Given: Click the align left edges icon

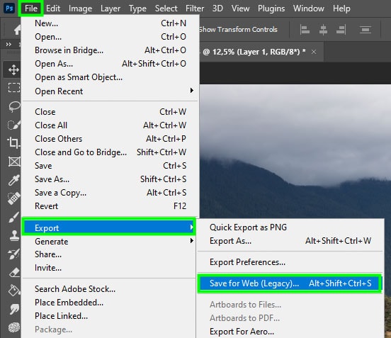Looking at the screenshot, I should click(305, 30).
